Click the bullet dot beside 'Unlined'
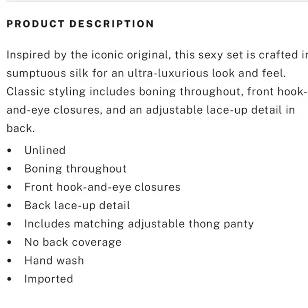The height and width of the screenshot is (308, 308). coord(9,150)
